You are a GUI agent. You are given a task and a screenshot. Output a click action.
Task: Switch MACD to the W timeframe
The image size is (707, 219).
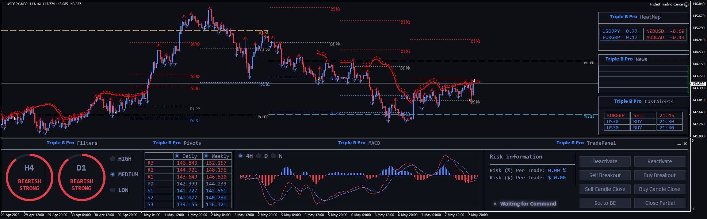coord(274,156)
